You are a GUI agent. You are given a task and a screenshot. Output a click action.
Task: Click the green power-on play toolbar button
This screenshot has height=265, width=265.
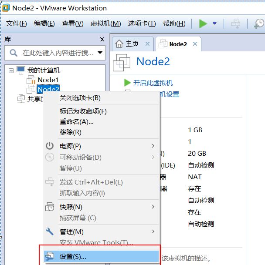[203, 23]
